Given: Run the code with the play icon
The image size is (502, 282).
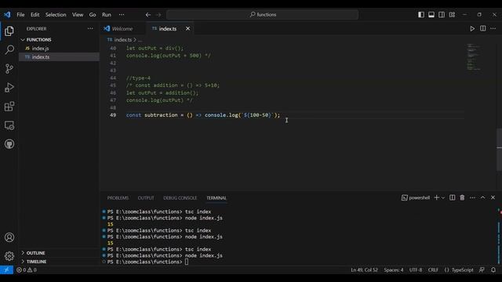Looking at the screenshot, I should (472, 29).
